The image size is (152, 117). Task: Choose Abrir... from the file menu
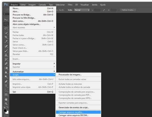coord(33,11)
